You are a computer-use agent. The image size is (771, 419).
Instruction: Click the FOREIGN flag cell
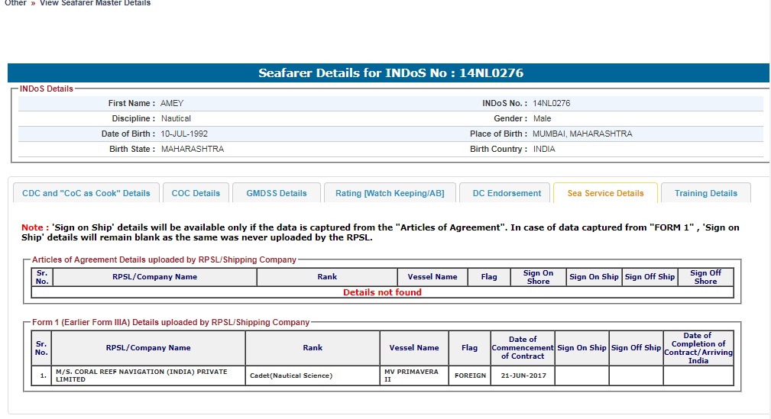pyautogui.click(x=470, y=375)
